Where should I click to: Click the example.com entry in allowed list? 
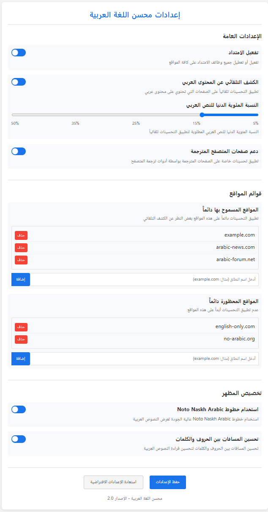[x=240, y=235]
